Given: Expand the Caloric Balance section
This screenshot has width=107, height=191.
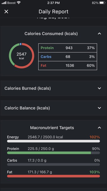Looking at the screenshot, I should 99,108.
